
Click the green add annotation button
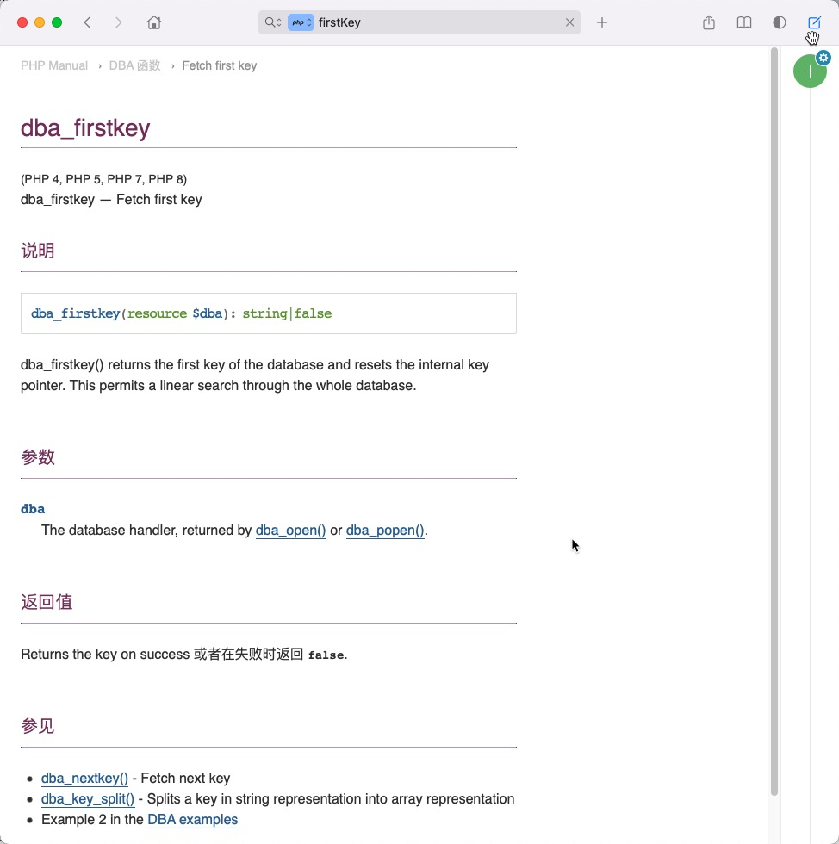810,71
